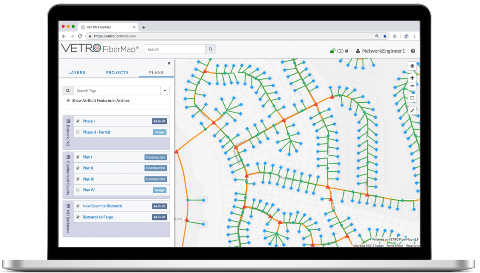Click Plan IV Design badge
Image resolution: width=480 pixels, height=273 pixels.
pyautogui.click(x=159, y=190)
